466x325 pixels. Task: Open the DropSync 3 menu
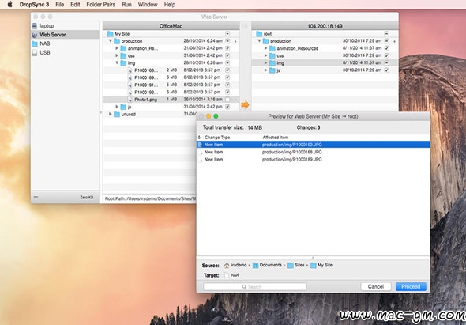34,5
